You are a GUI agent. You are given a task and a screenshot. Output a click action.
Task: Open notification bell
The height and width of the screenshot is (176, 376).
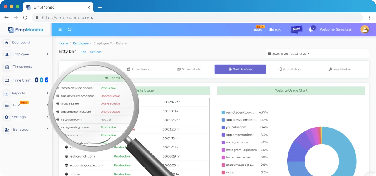point(311,29)
